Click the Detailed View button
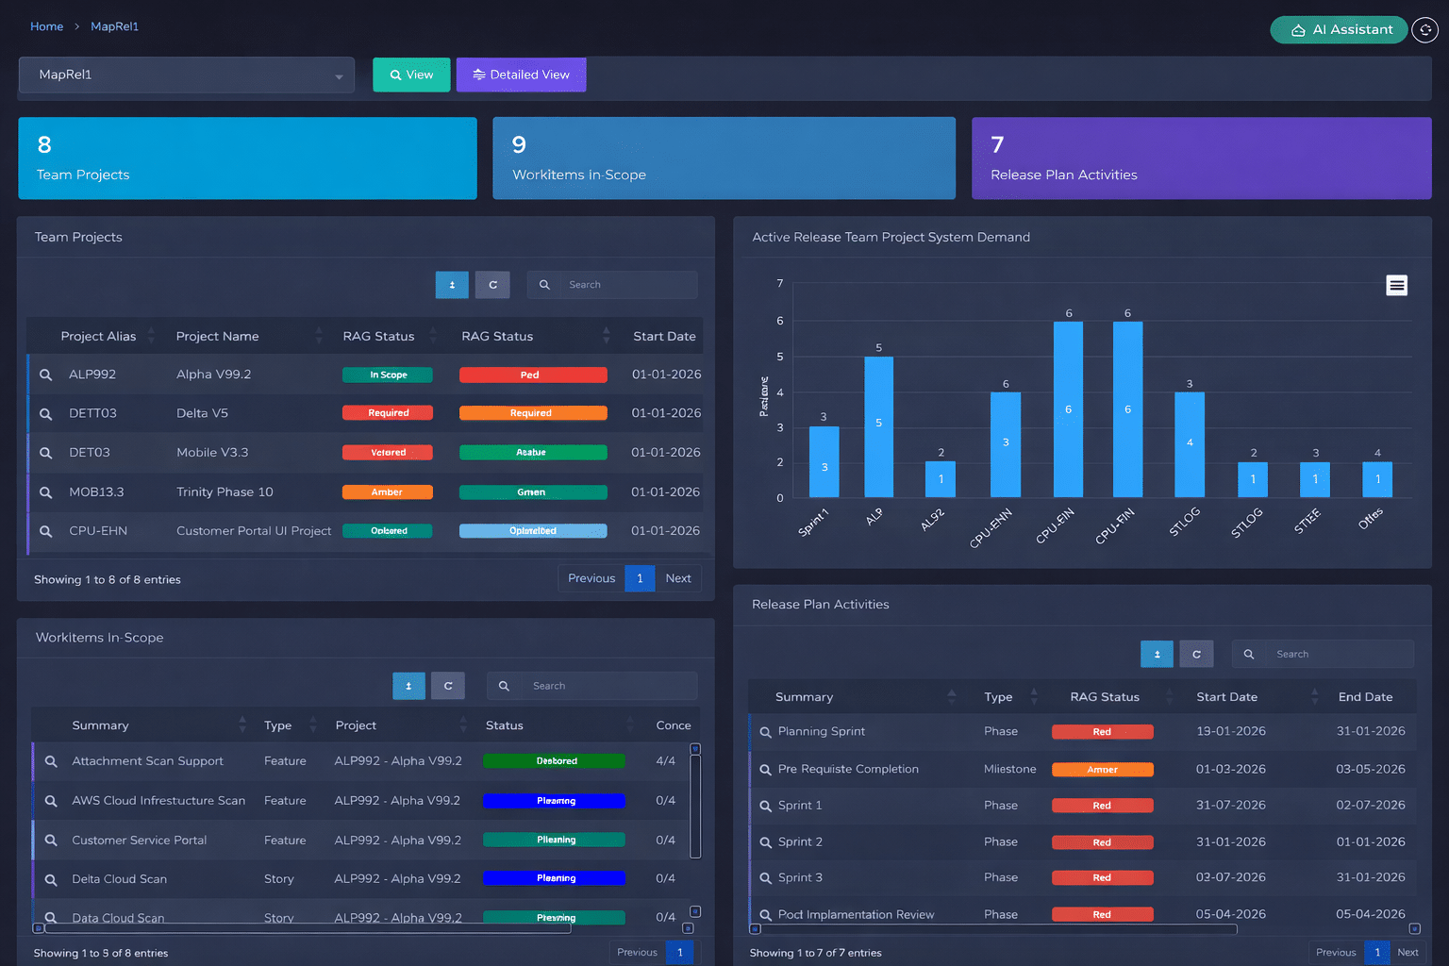Screen dimensions: 1449x966 point(521,75)
